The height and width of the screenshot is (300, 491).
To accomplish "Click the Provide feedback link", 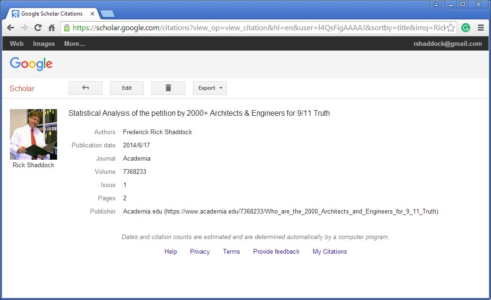I will 276,252.
